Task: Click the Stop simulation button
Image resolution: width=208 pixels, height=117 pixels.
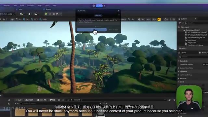Action: tap(54, 14)
